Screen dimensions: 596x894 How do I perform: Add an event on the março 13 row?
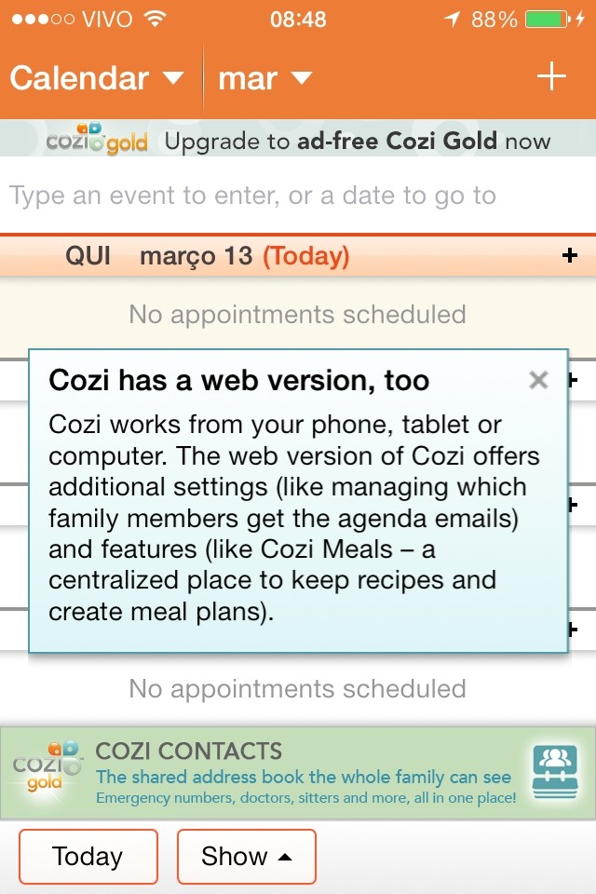click(571, 255)
